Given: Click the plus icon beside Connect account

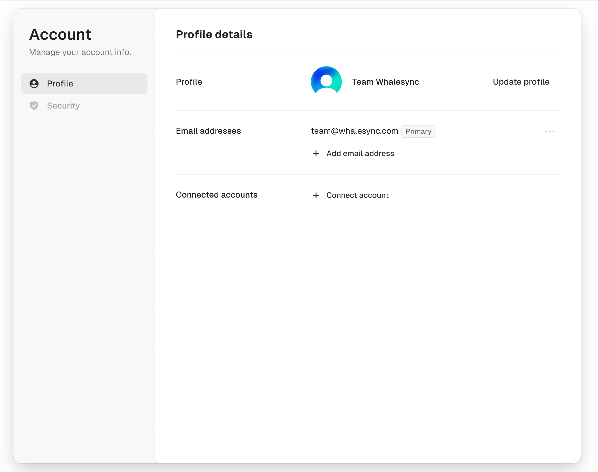Looking at the screenshot, I should point(316,195).
